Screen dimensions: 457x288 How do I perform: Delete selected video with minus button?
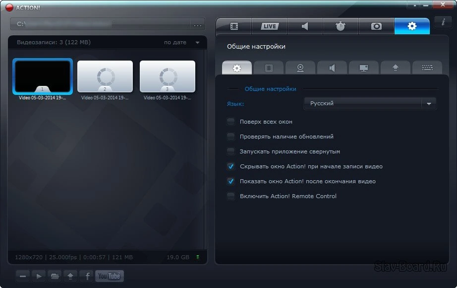tap(23, 276)
